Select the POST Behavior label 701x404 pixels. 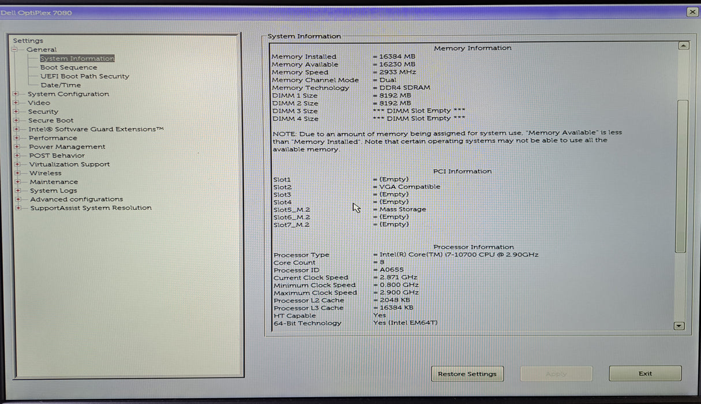(57, 155)
